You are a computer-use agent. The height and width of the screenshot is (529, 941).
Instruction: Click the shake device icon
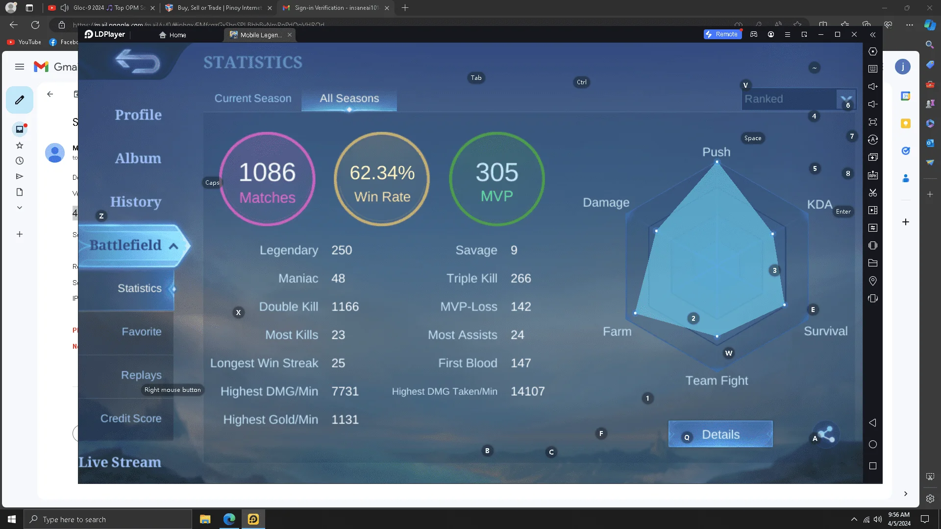pyautogui.click(x=873, y=245)
